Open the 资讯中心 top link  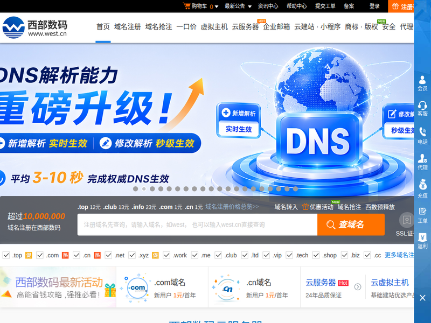coord(268,6)
